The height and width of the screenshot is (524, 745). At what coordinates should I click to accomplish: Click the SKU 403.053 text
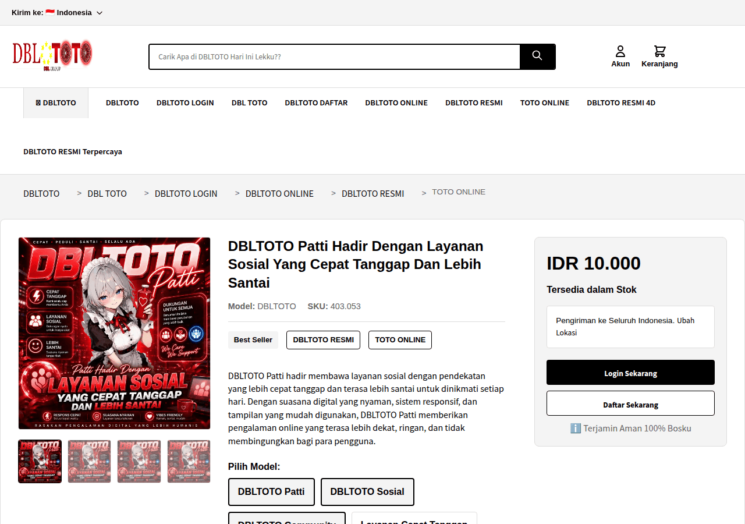334,306
